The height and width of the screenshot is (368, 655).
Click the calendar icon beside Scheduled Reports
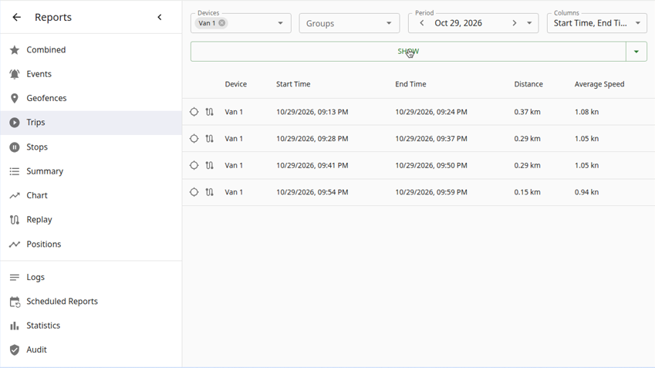tap(15, 302)
